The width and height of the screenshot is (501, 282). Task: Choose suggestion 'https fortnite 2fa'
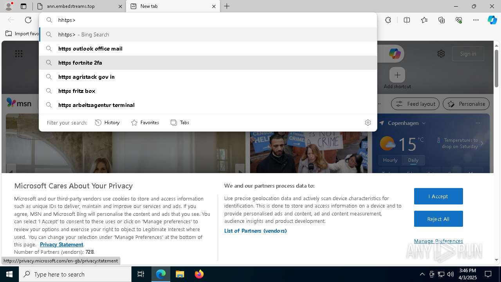[x=208, y=63]
